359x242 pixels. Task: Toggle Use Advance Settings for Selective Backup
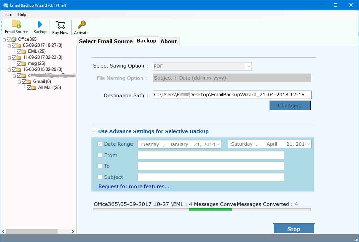(x=94, y=131)
